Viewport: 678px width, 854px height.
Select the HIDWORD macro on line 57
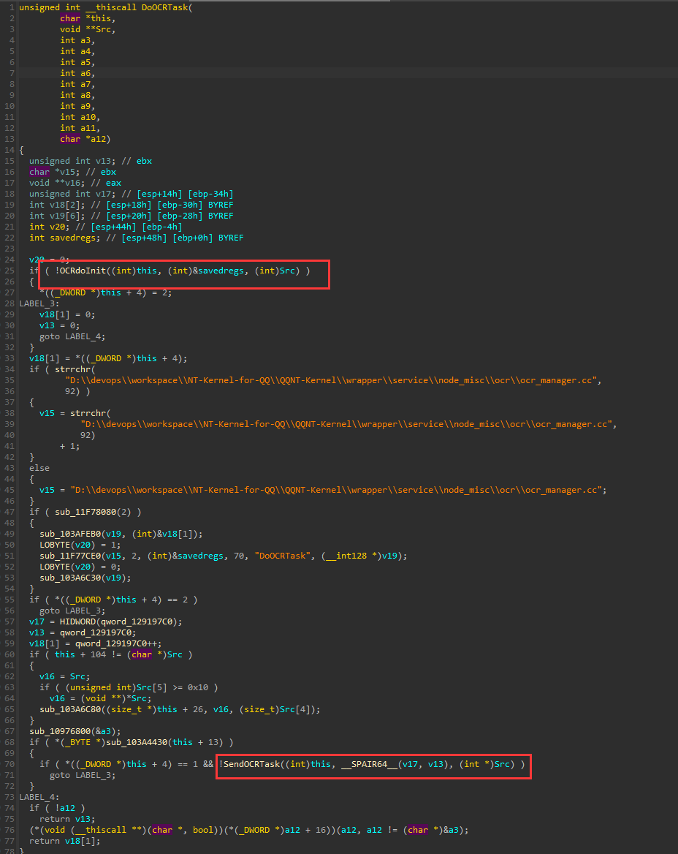coord(74,621)
